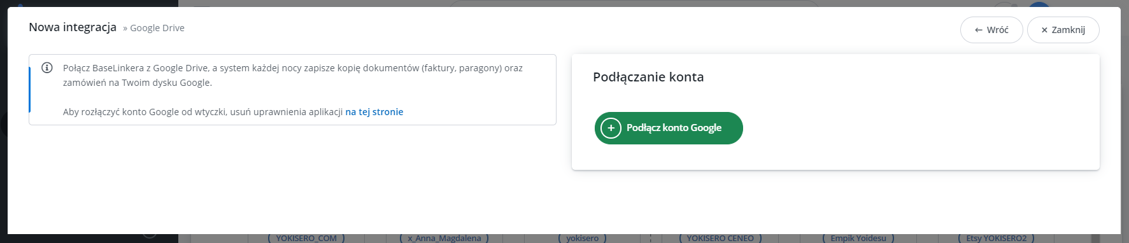Select the YOKISERO CENEO account tag
This screenshot has width=1129, height=243.
[x=720, y=238]
